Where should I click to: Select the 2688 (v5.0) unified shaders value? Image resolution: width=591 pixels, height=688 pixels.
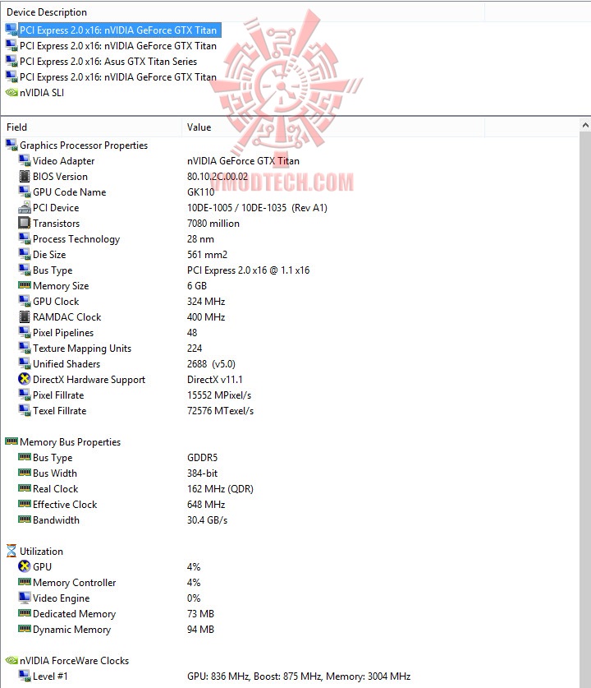tap(211, 364)
